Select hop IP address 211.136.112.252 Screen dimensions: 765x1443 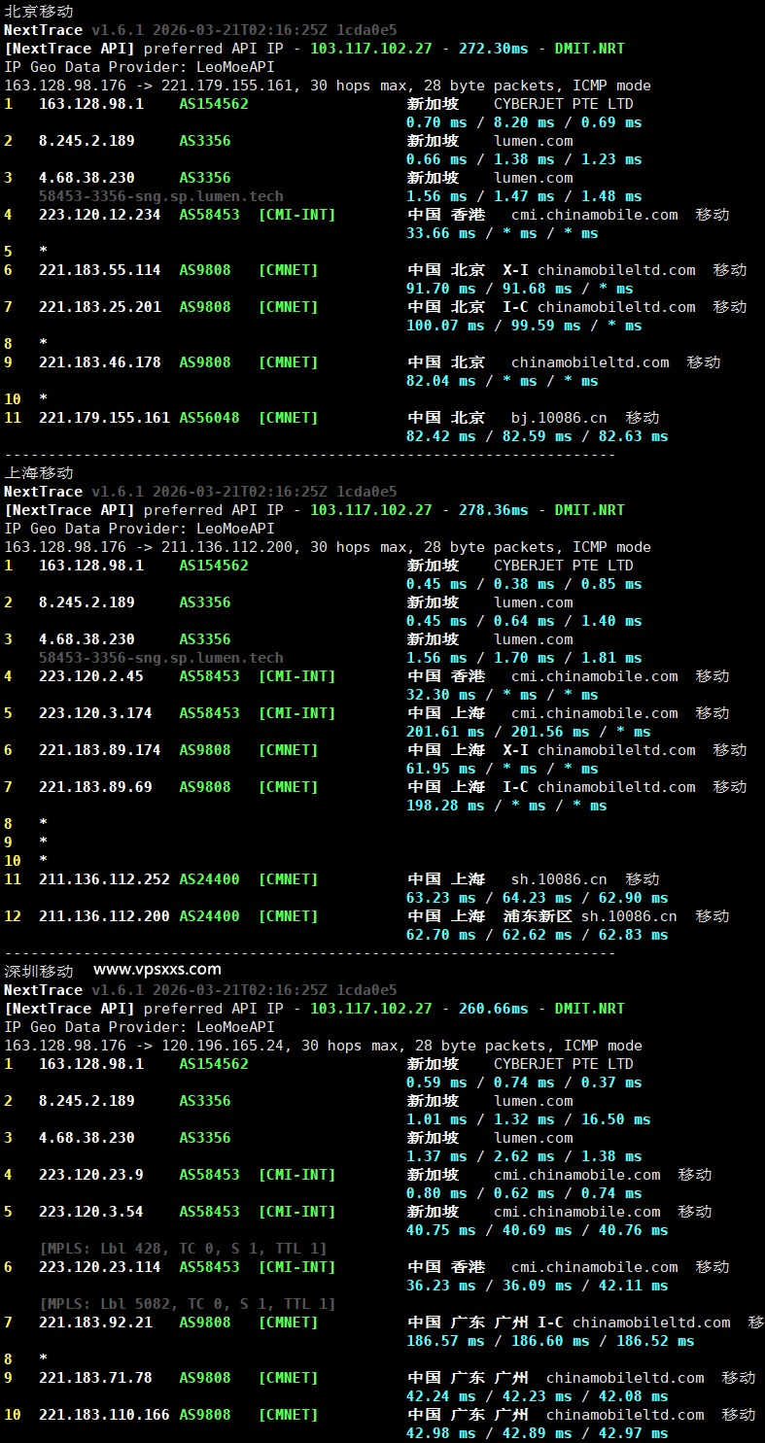tap(104, 879)
